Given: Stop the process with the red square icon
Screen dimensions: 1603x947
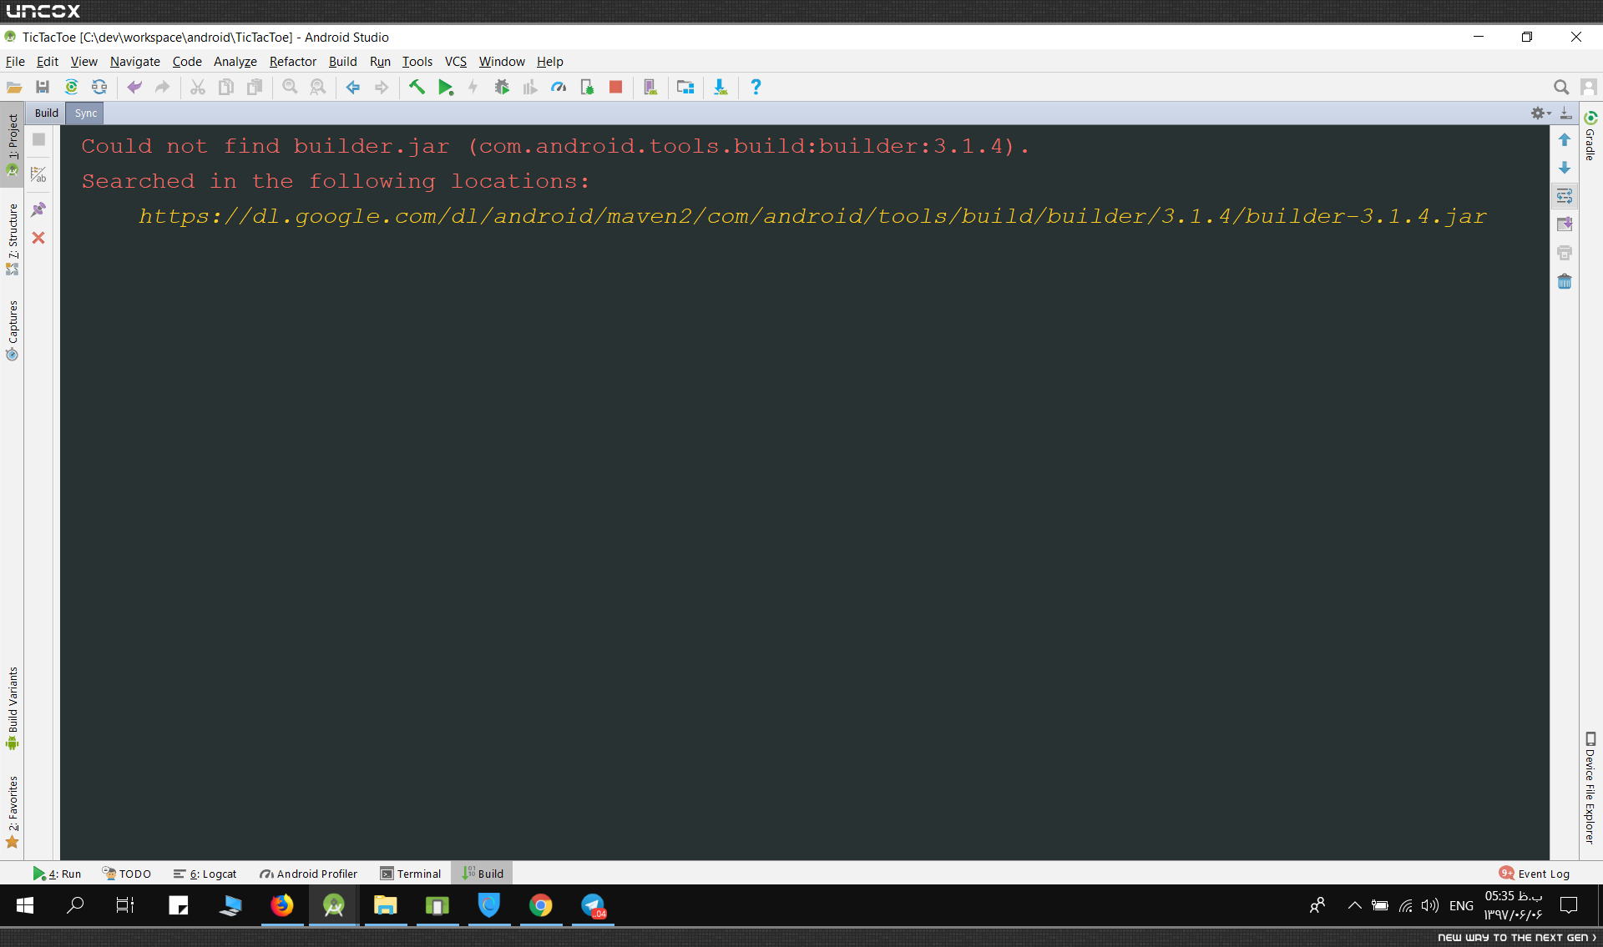Looking at the screenshot, I should click(x=615, y=87).
